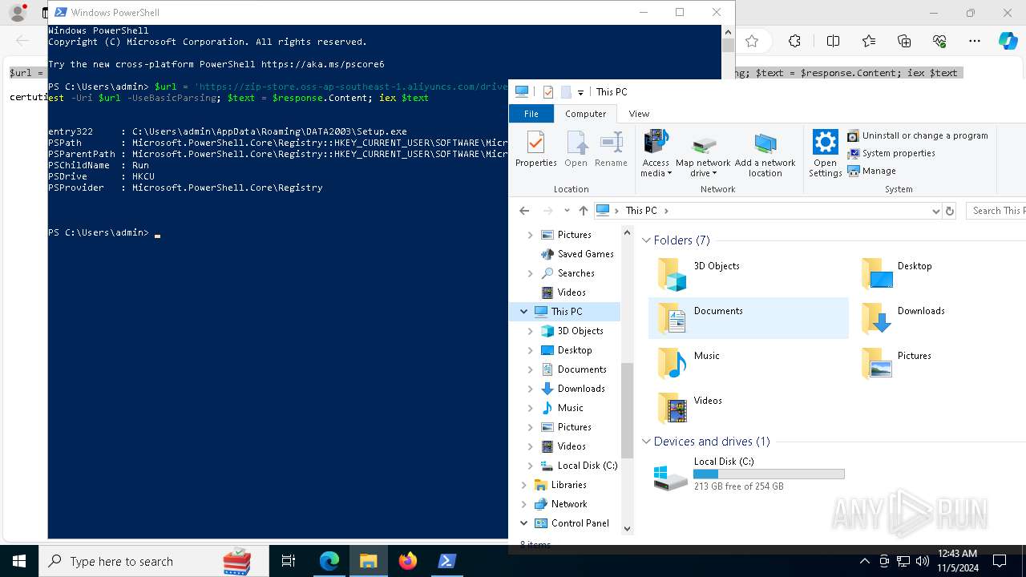Expand Local Disk (C:) tree node
1026x577 pixels.
[530, 466]
